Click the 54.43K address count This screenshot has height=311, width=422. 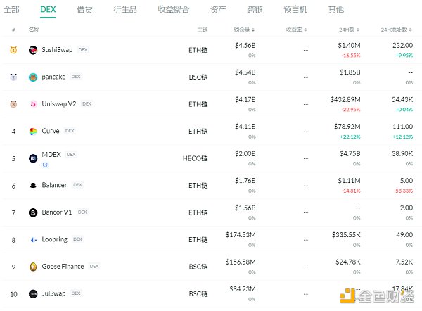tap(402, 100)
